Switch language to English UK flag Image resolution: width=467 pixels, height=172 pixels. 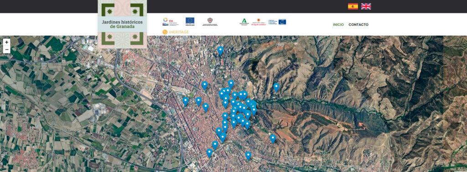click(366, 6)
